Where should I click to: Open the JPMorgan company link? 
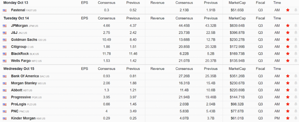[x=19, y=25]
